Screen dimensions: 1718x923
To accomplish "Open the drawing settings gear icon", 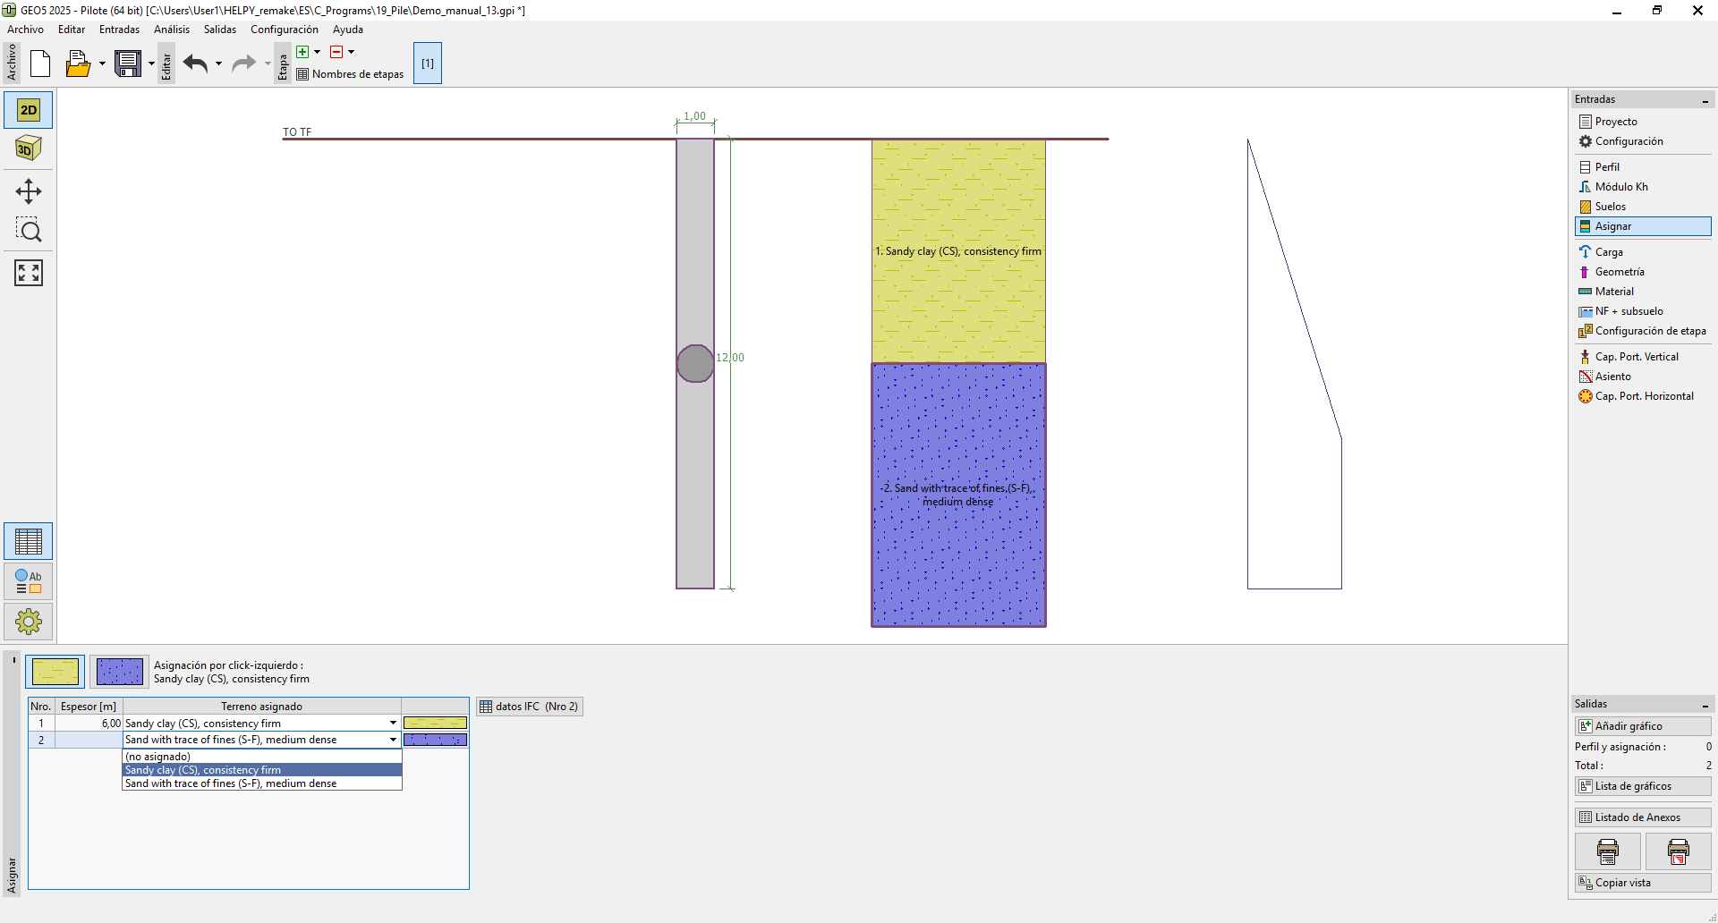I will coord(29,622).
